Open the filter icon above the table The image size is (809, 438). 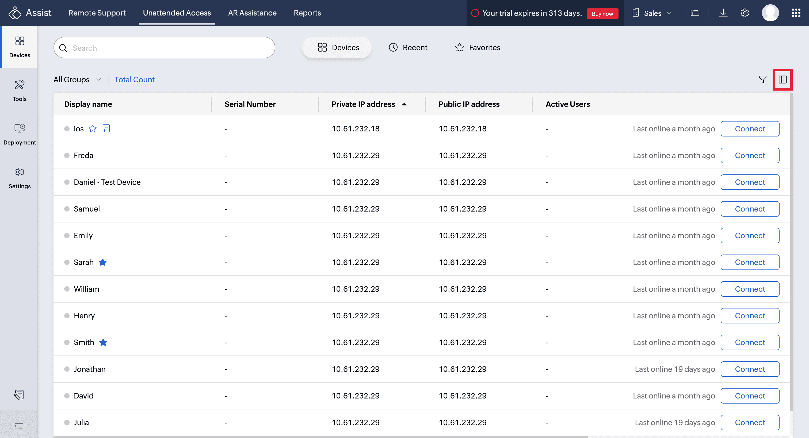pyautogui.click(x=762, y=80)
